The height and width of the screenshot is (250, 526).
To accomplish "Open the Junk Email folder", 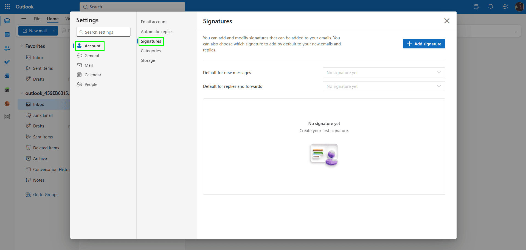I will click(43, 115).
